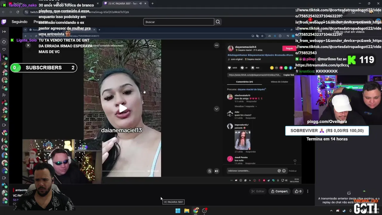Like the Twitch clip thumbs-up button
This screenshot has height=215, width=382.
[298, 191]
